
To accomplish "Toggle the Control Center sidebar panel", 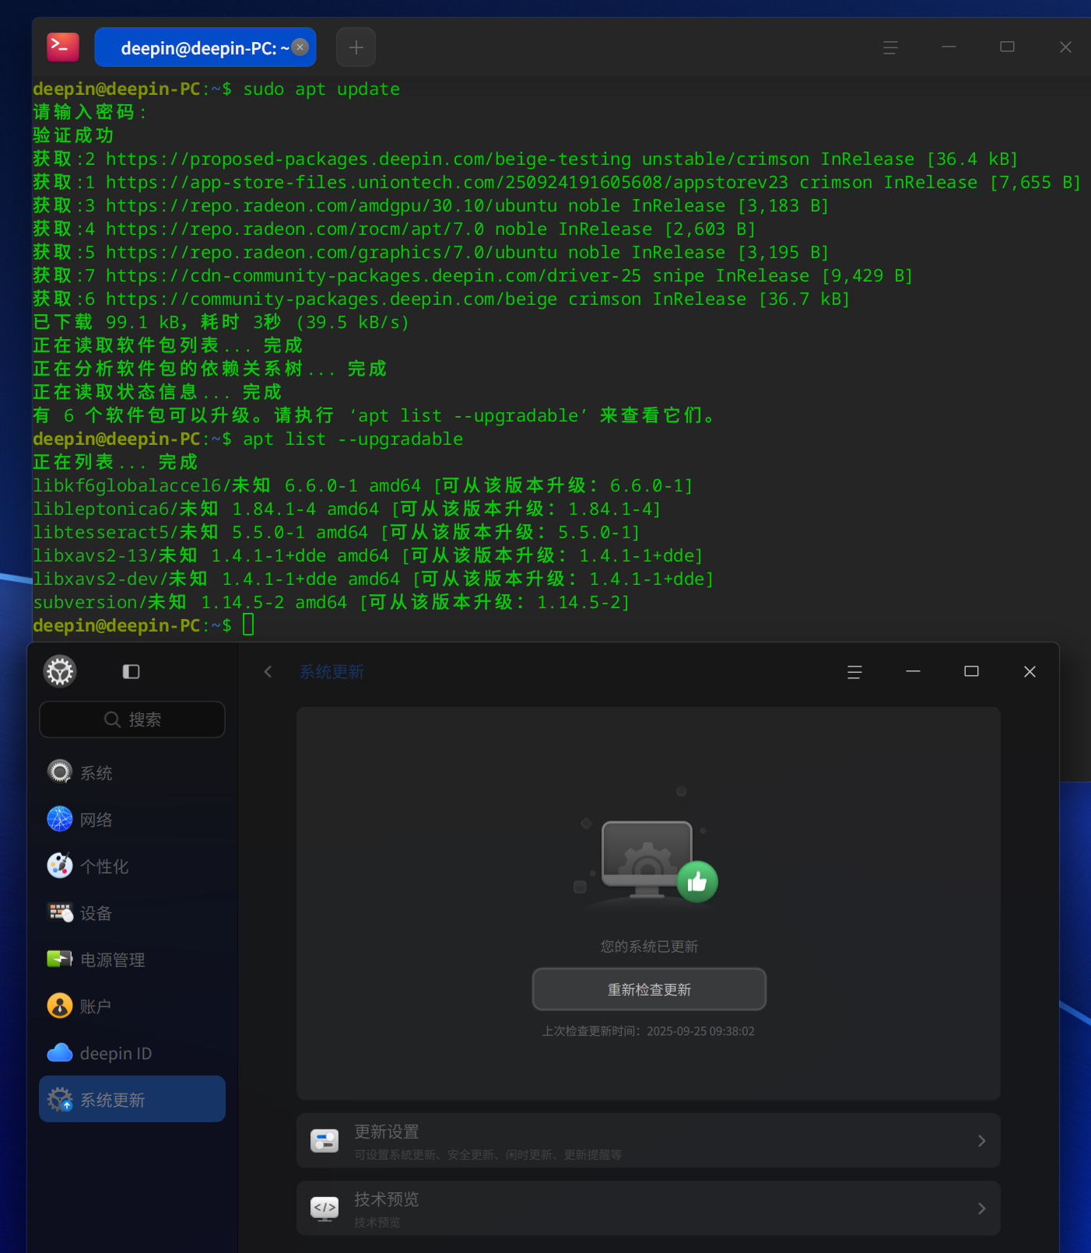I will [132, 671].
